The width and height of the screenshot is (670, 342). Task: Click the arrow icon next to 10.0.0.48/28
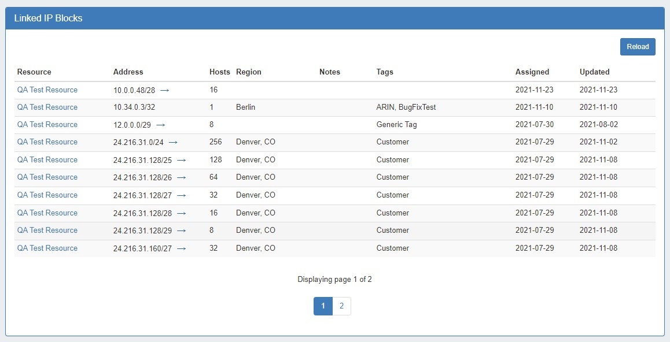coord(165,90)
